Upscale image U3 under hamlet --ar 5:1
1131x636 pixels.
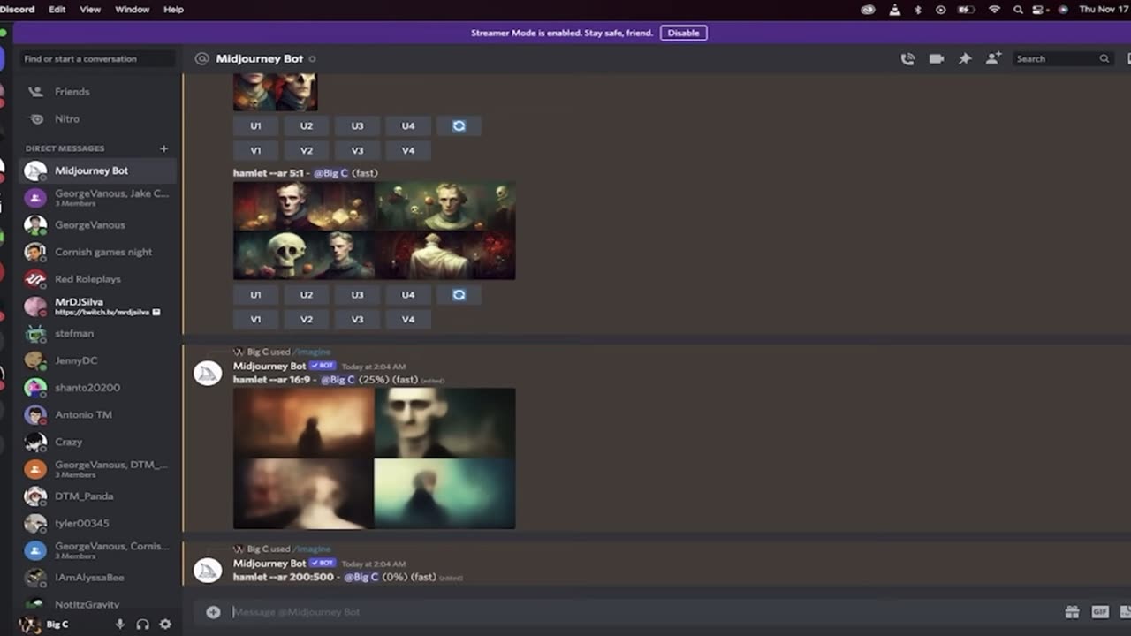tap(357, 295)
